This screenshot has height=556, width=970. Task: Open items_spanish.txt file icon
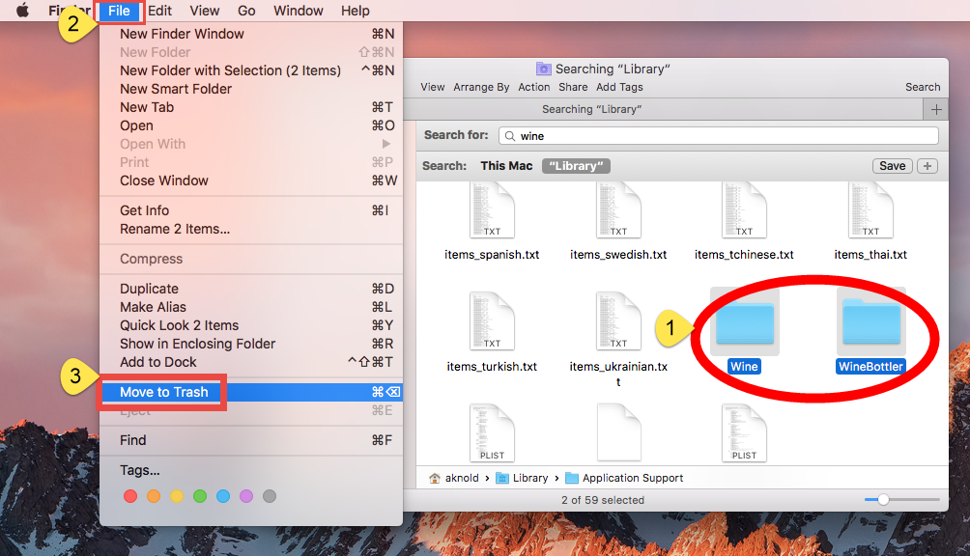tap(492, 208)
